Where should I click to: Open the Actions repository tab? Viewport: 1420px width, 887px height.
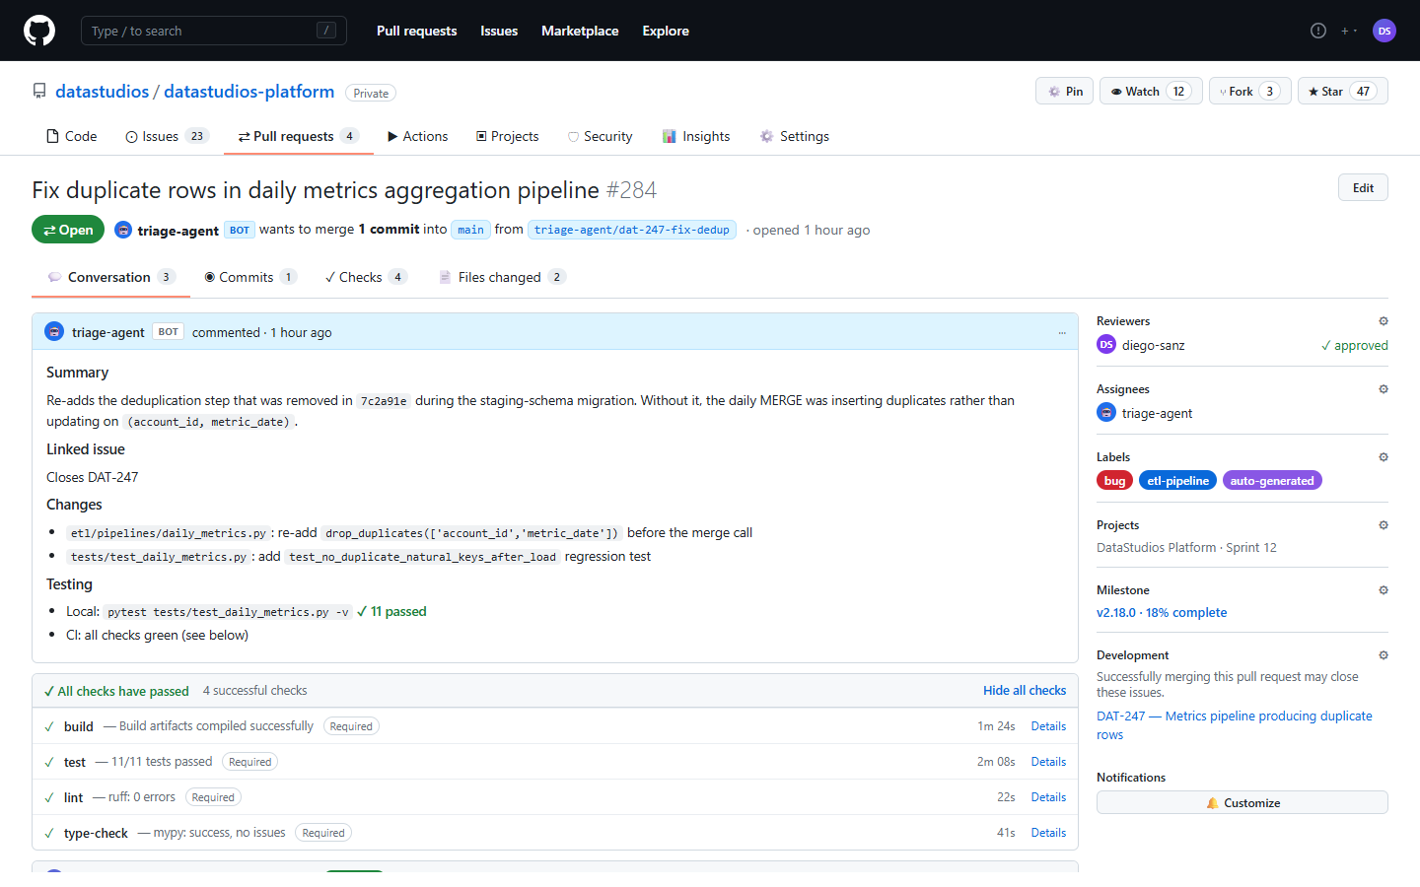417,136
